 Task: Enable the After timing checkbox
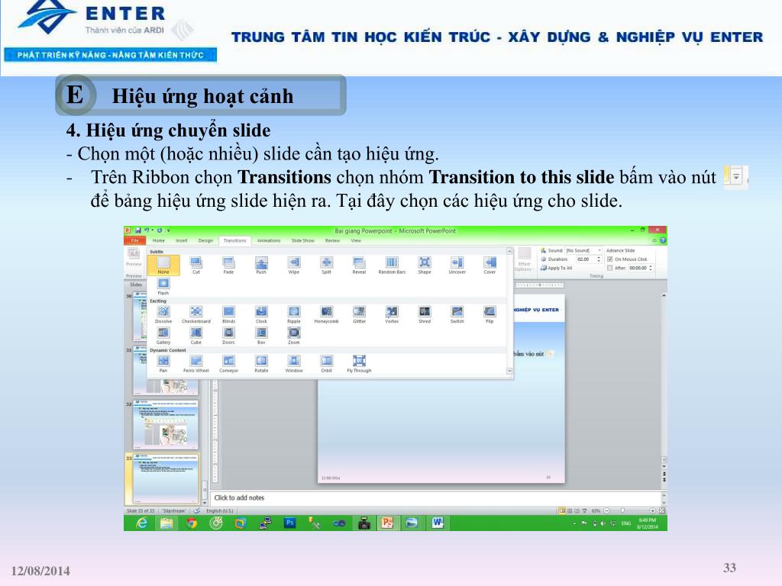[609, 268]
